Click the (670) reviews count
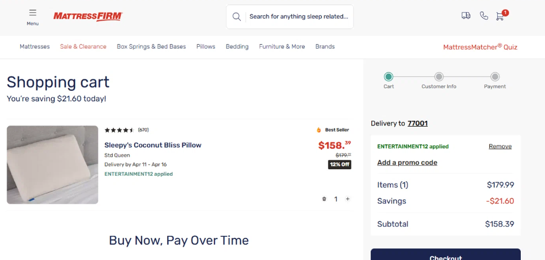Image resolution: width=545 pixels, height=260 pixels. point(143,130)
